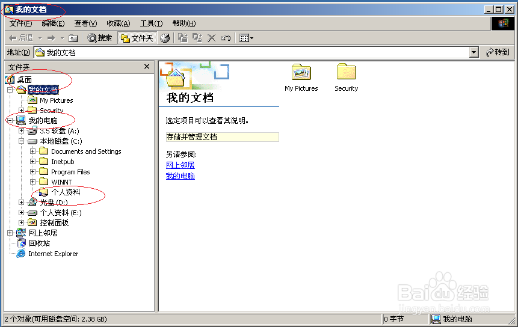
Task: Click the Forward arrow toolbar button
Action: tap(51, 38)
